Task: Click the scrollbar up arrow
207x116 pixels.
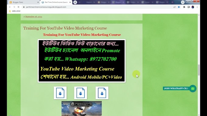Action: click(x=199, y=15)
